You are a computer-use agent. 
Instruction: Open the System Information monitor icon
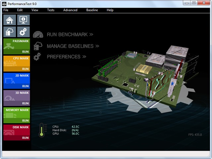(23, 20)
